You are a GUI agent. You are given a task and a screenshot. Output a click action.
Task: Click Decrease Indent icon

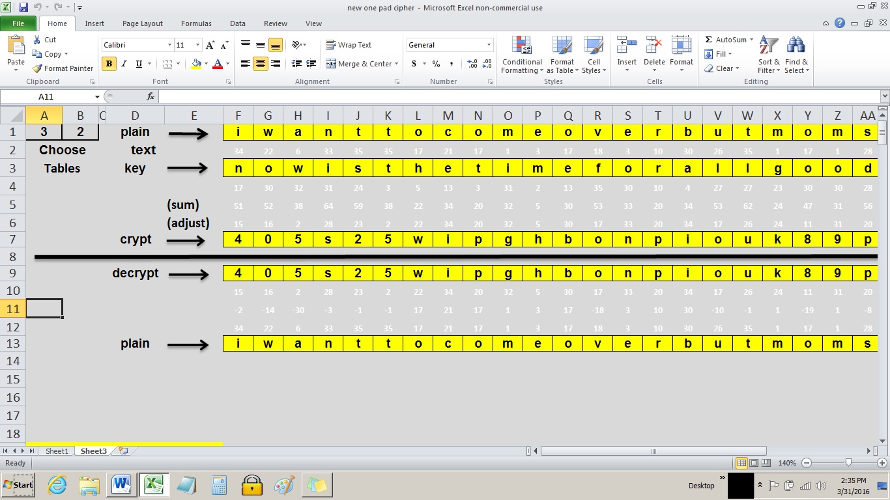(296, 64)
